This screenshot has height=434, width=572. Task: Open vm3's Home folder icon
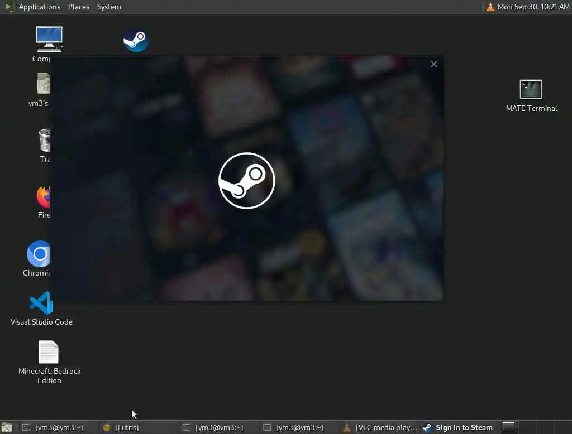43,84
